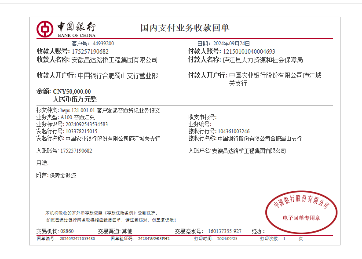Select business type A100-普通汇兑
This screenshot has width=362, height=259.
click(77, 117)
